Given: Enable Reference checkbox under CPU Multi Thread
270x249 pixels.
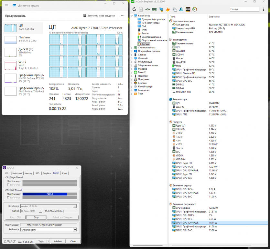Looking at the screenshot, I should tap(8, 197).
